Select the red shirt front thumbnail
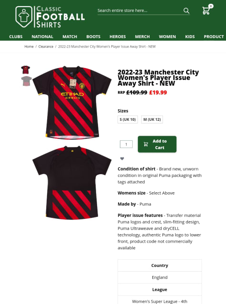This screenshot has width=226, height=304. [x=26, y=70]
